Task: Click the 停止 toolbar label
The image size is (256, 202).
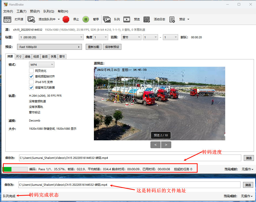Action: [76, 19]
